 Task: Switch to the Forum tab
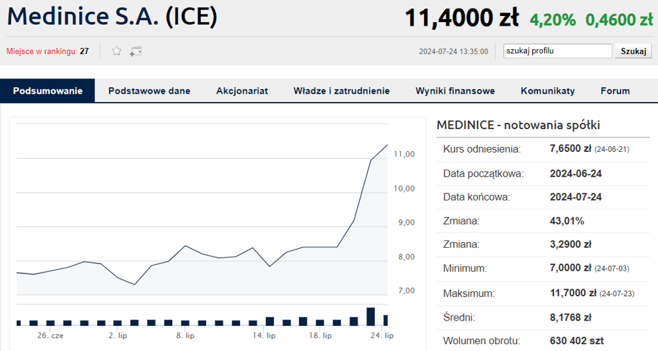(x=615, y=91)
